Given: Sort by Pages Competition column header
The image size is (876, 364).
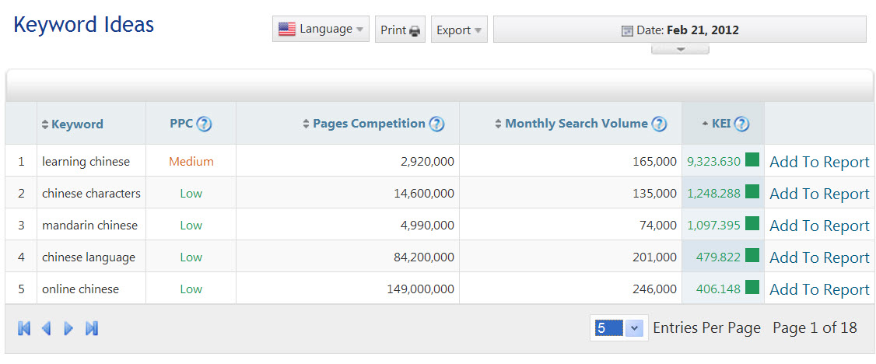Looking at the screenshot, I should pyautogui.click(x=369, y=124).
